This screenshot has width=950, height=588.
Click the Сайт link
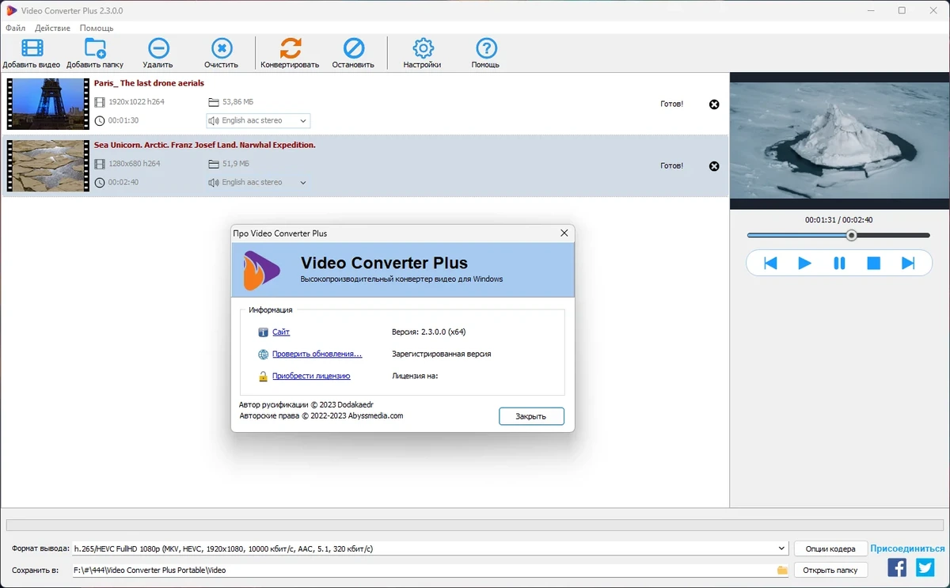pos(281,332)
